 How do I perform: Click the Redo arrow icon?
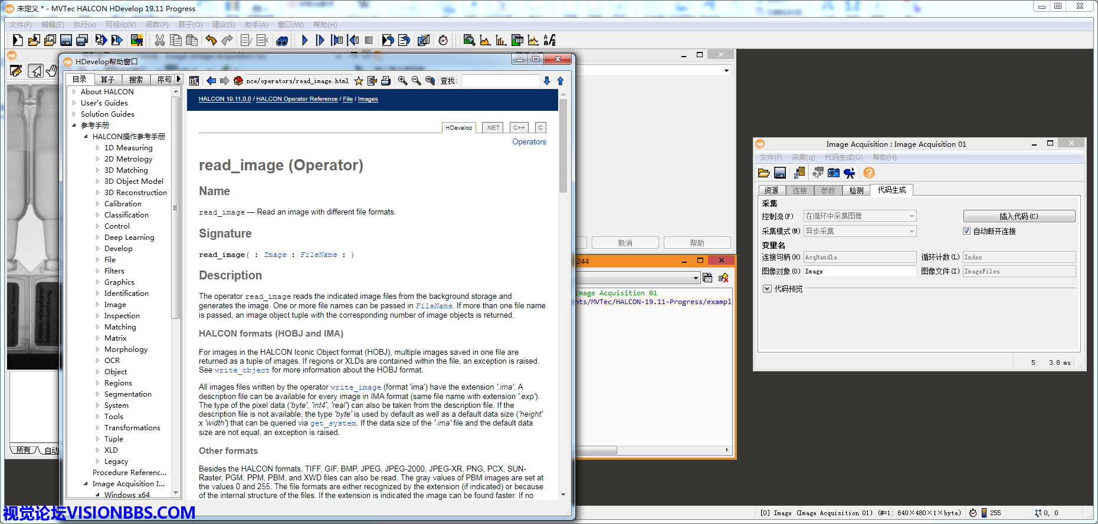click(227, 40)
